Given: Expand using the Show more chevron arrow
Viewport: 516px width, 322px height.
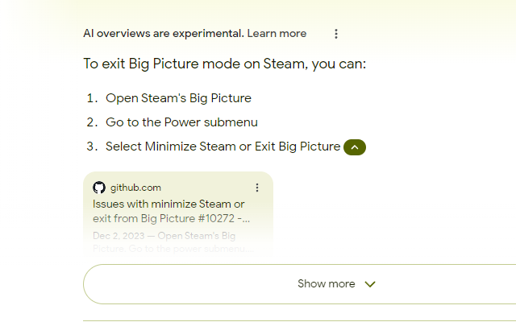Looking at the screenshot, I should (370, 284).
